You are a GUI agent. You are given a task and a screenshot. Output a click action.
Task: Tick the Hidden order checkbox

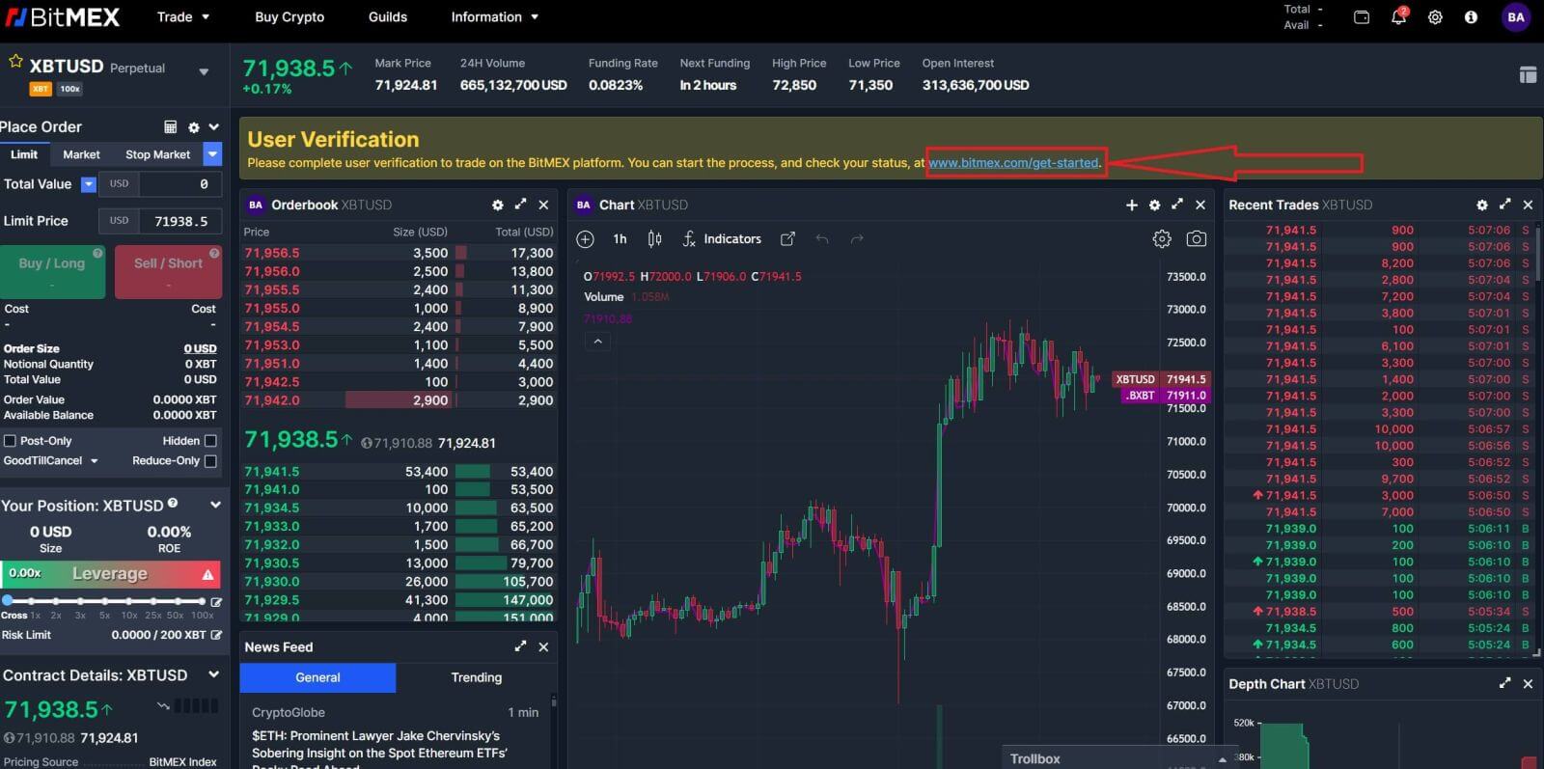tap(210, 441)
